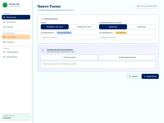Click the text ¿El equipo anterior dejó todo en orden?
The height and width of the screenshot is (123, 164).
[x=61, y=52]
